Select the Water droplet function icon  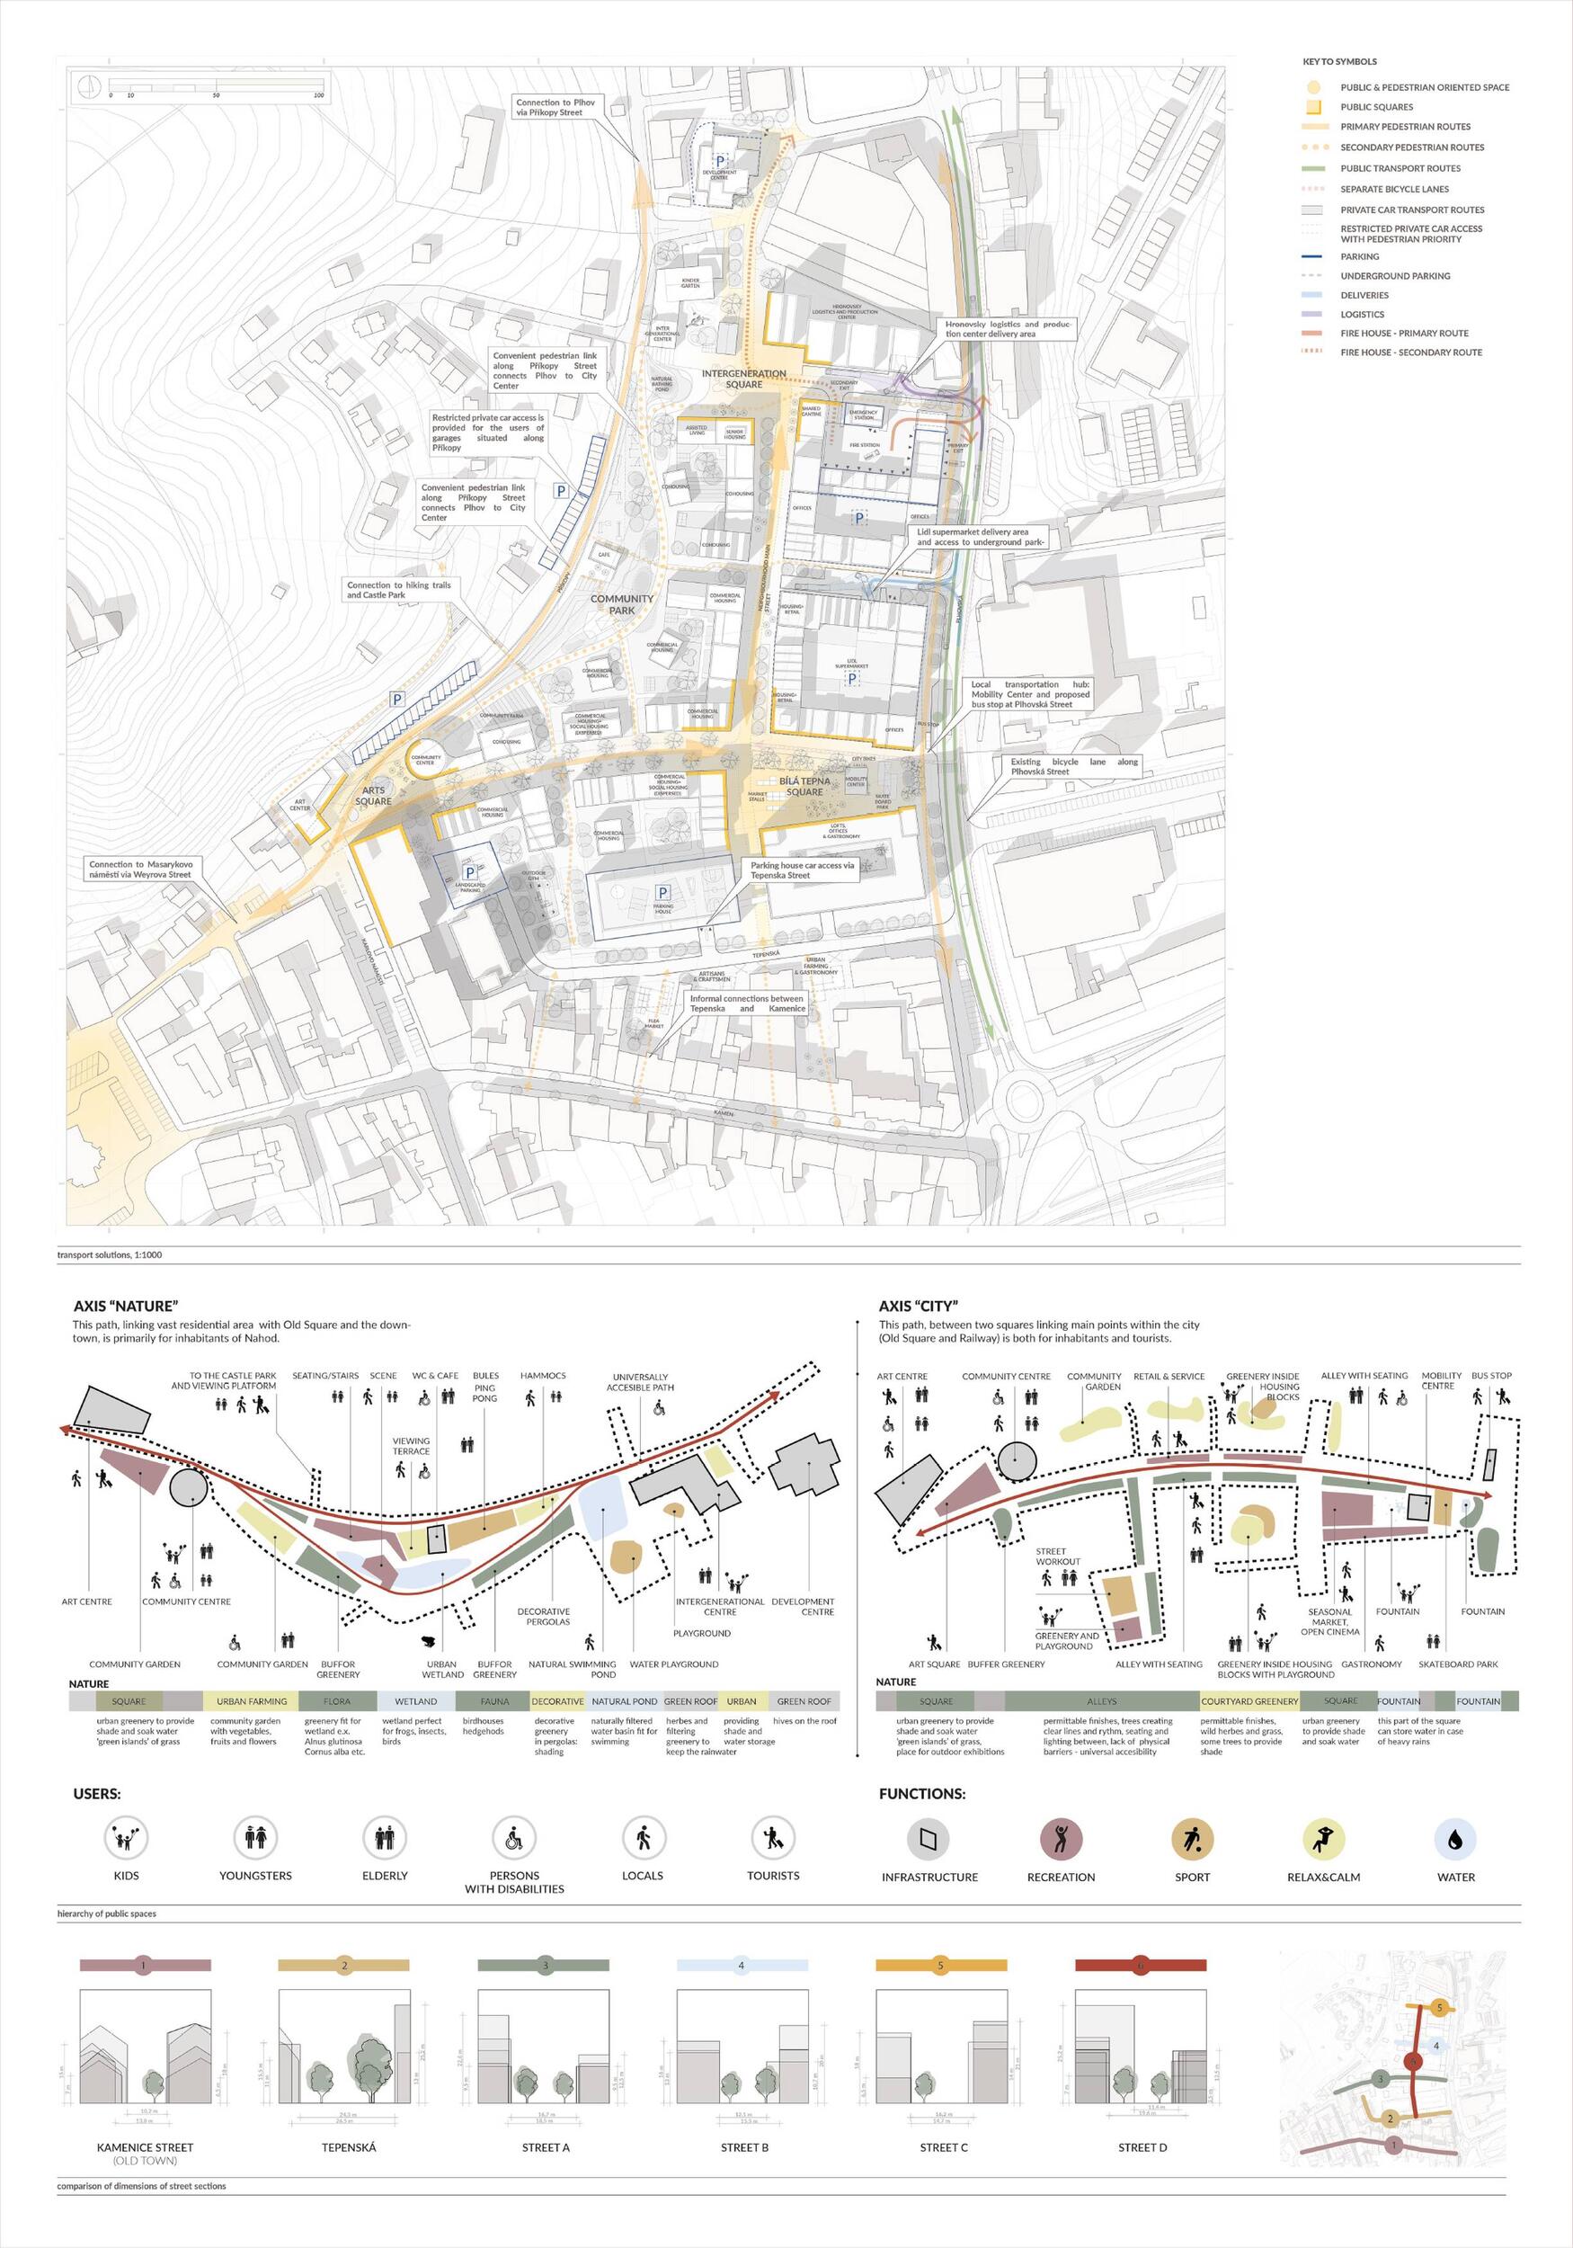[x=1454, y=1839]
